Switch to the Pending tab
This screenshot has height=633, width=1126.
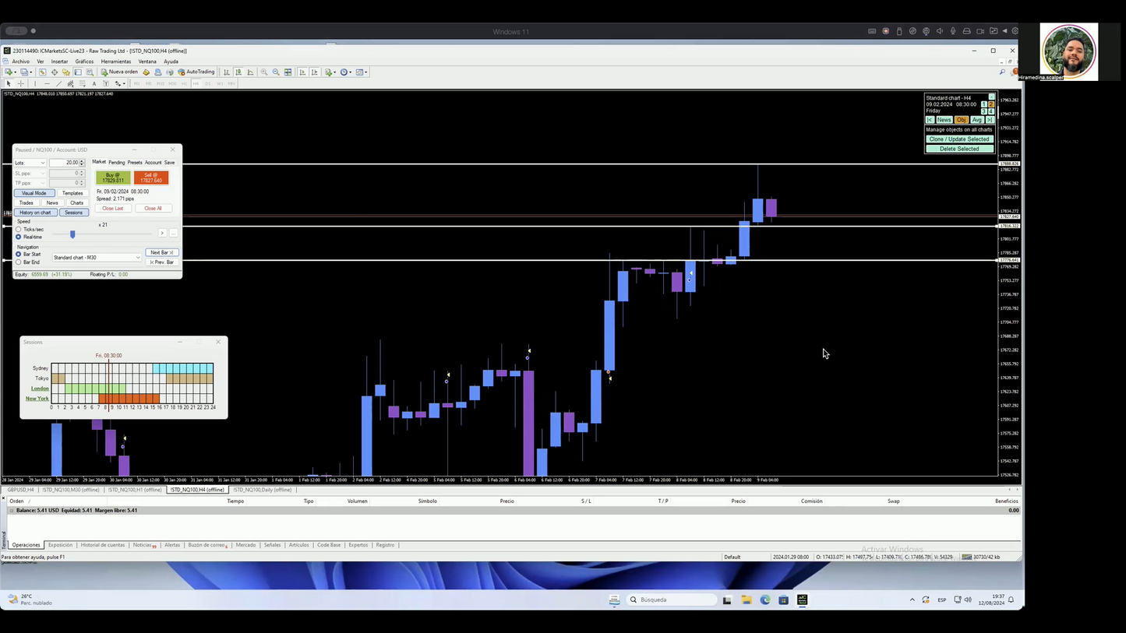click(117, 163)
